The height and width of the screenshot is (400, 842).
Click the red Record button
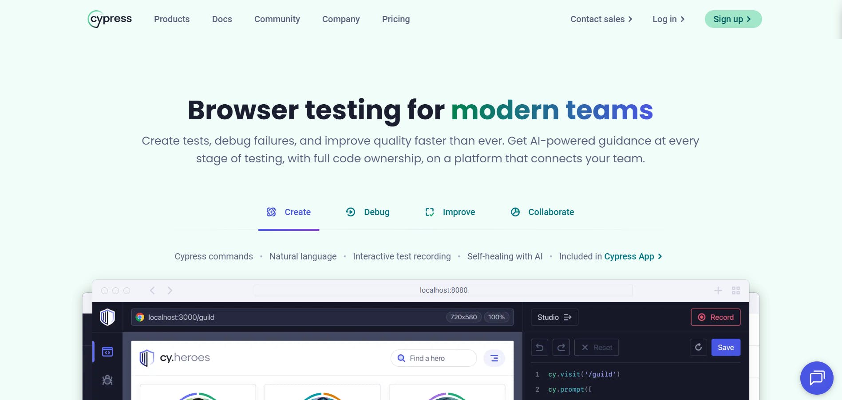[x=716, y=317]
